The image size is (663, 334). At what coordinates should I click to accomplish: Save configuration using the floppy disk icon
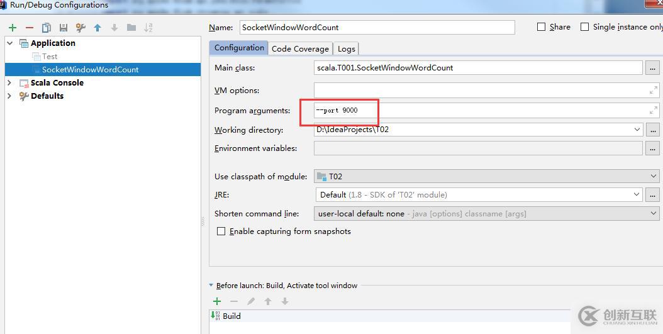coord(64,28)
